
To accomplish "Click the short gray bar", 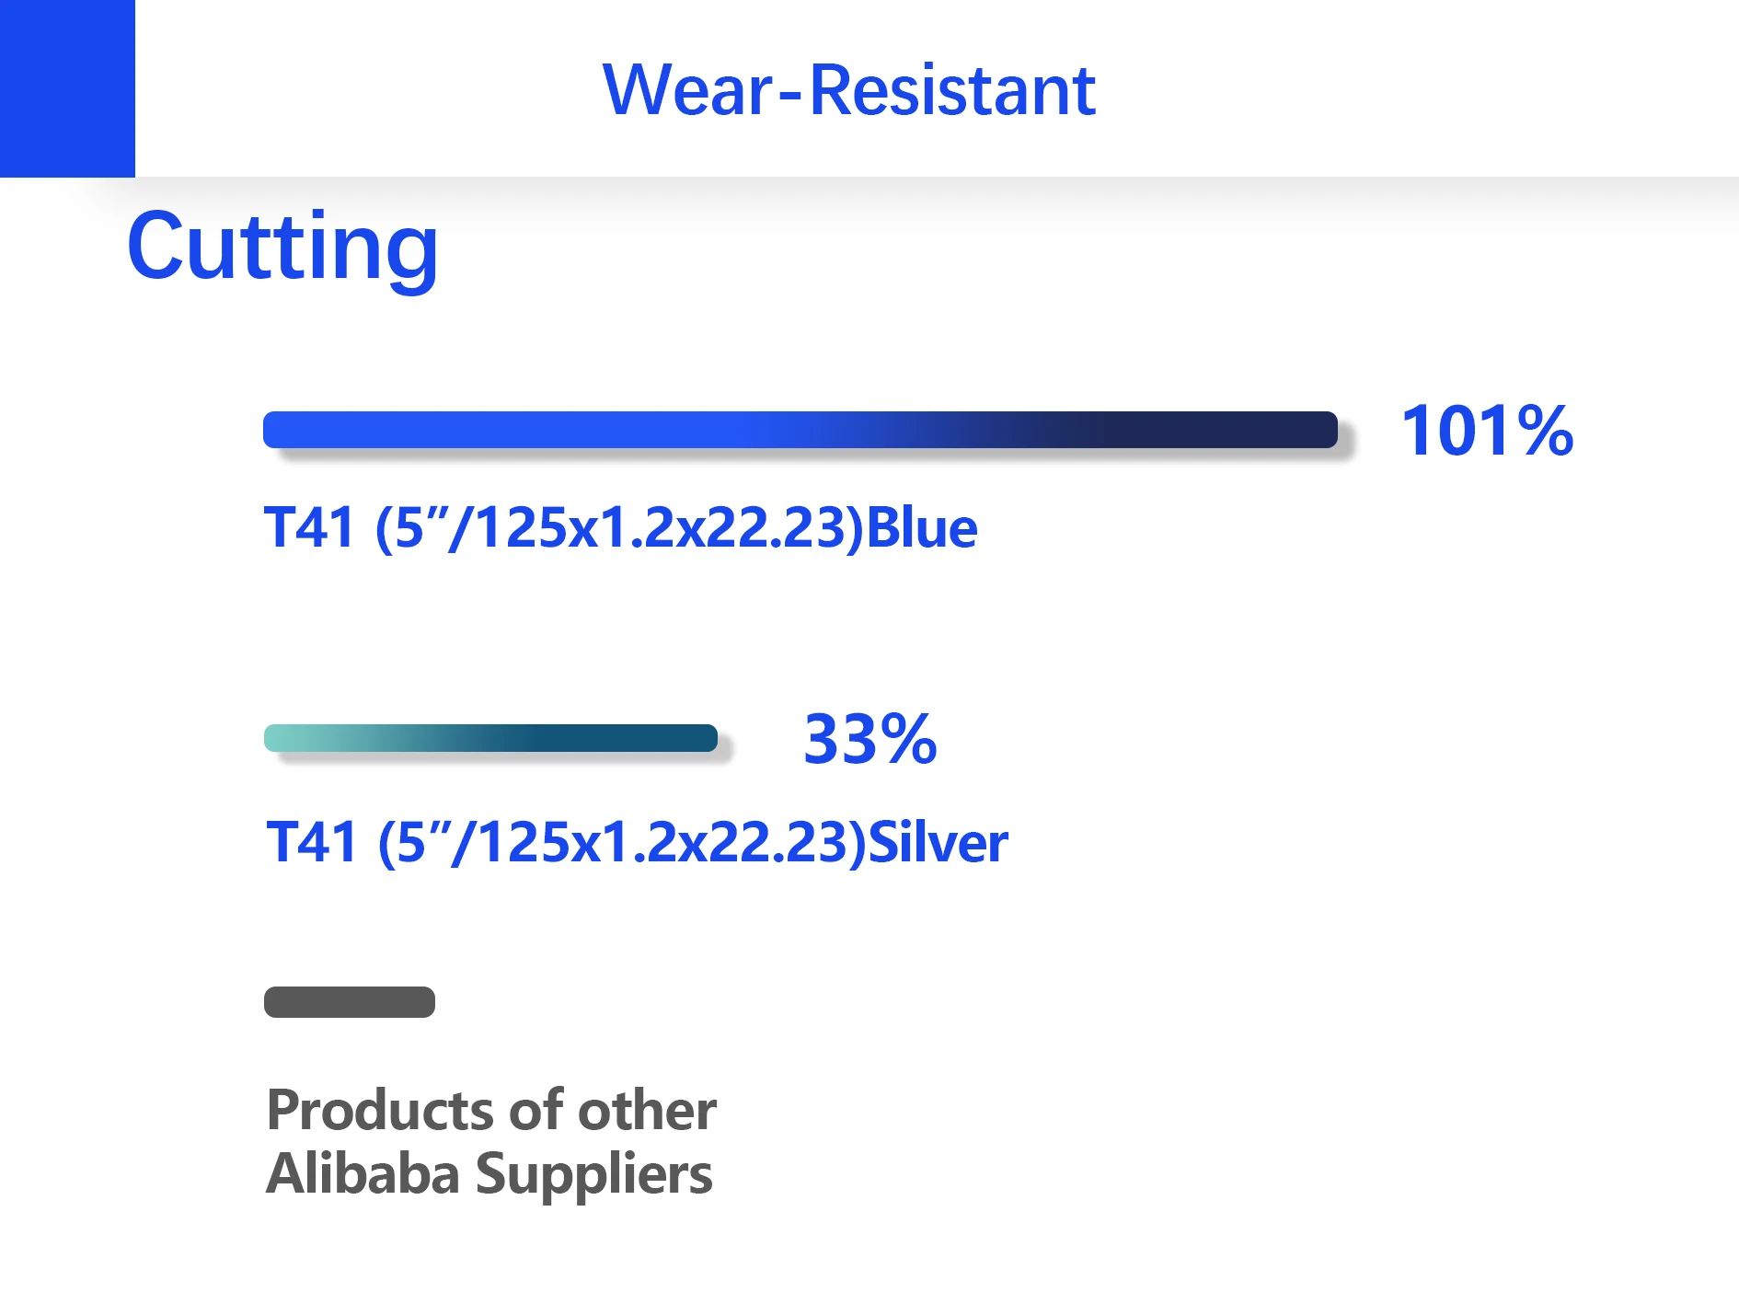I will tap(350, 1002).
